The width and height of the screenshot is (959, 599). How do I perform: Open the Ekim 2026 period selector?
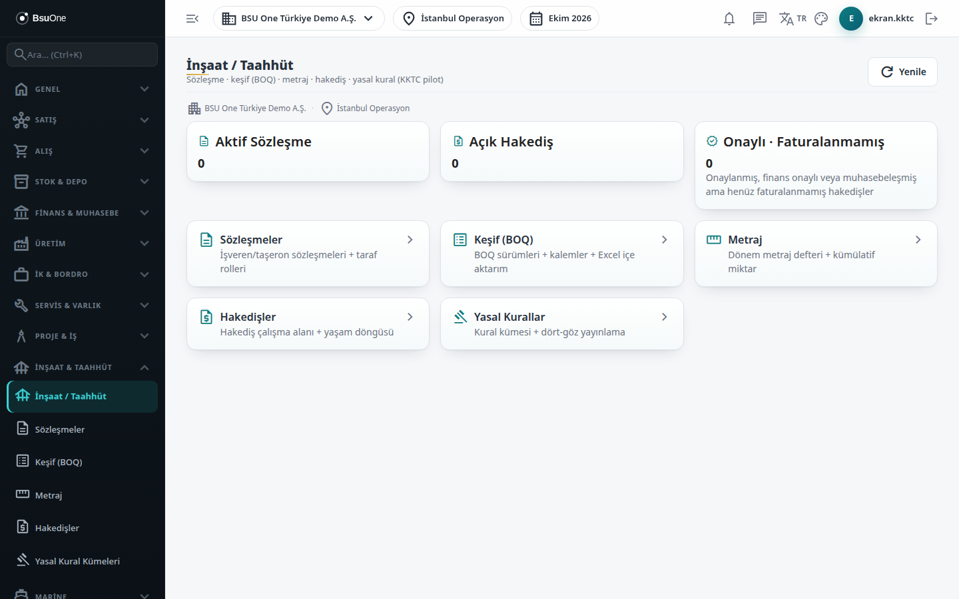(x=559, y=19)
